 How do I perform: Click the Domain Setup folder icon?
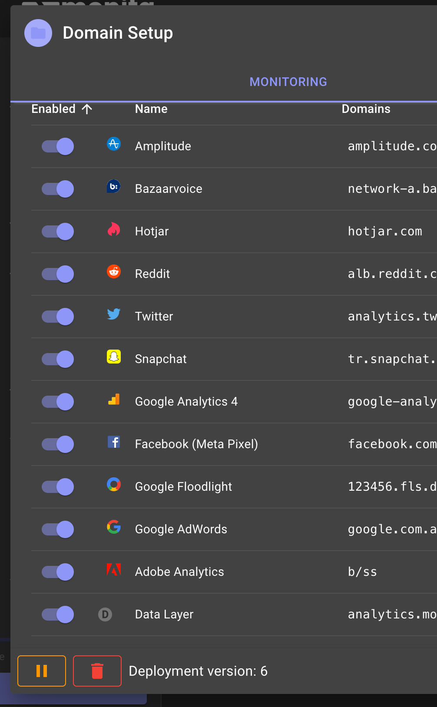(x=38, y=33)
